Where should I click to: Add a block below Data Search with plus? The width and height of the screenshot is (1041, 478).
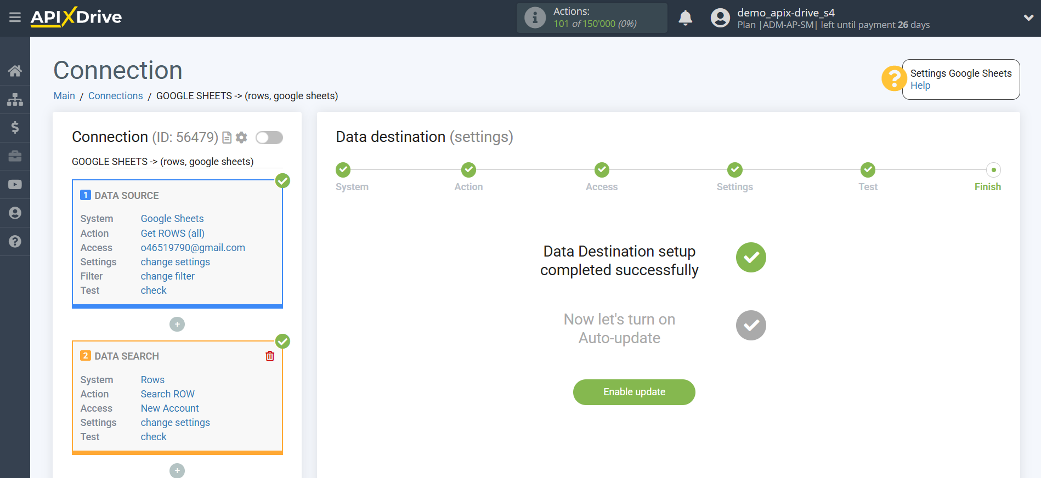pyautogui.click(x=177, y=470)
